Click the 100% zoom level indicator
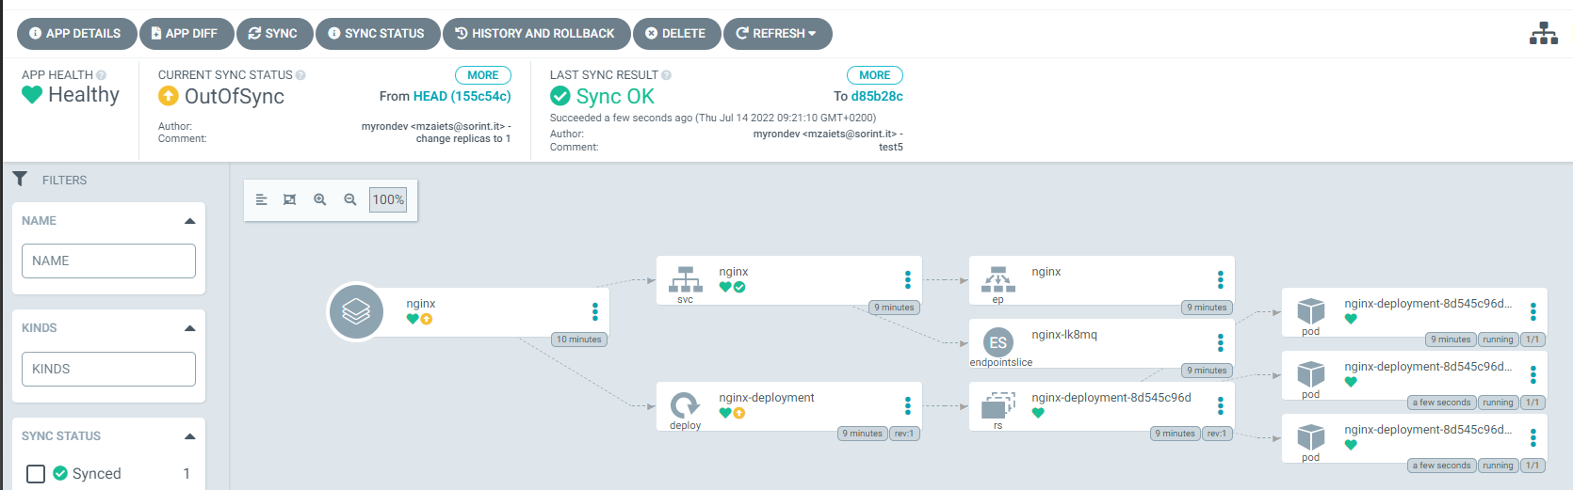The image size is (1573, 490). 388,199
